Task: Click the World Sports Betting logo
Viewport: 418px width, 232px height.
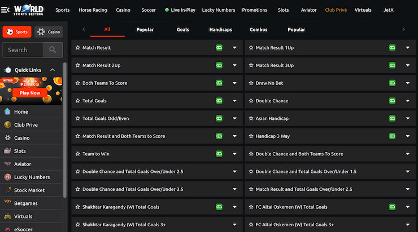Action: (x=28, y=10)
